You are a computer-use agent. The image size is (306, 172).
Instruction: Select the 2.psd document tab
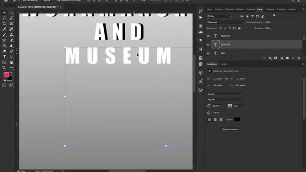point(38,7)
